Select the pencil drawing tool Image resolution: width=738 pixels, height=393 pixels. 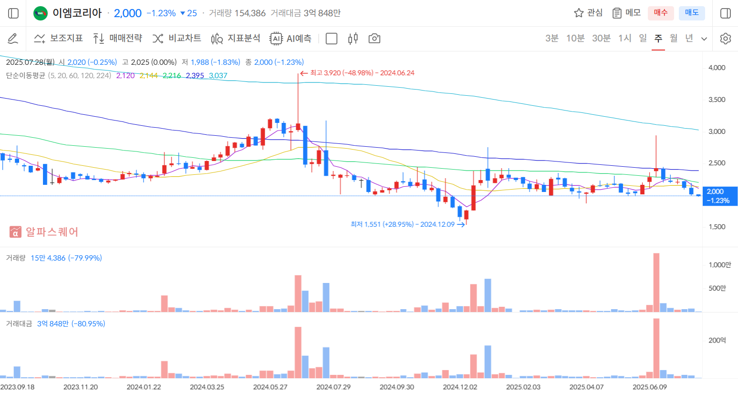coord(13,39)
